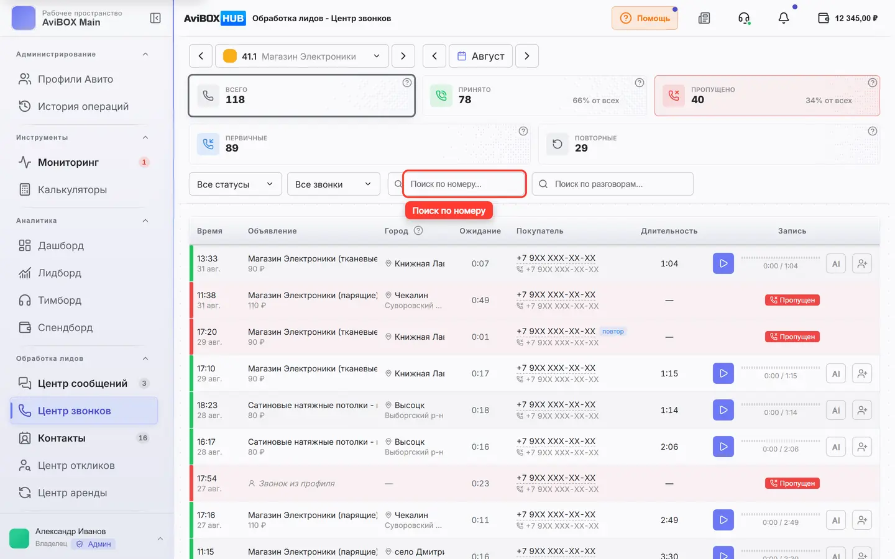Viewport: 895px width, 559px height.
Task: Seek in 16:17 call audio progress bar
Action: pos(781,440)
